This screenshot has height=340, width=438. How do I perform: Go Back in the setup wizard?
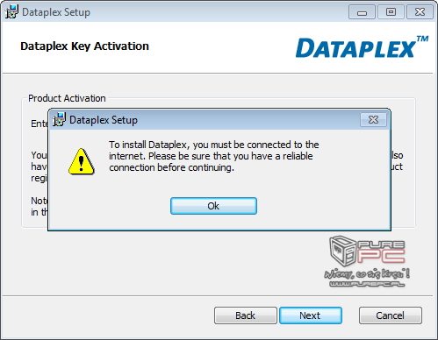pos(246,315)
